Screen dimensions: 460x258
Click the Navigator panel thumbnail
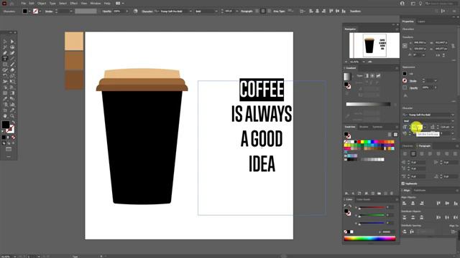coord(374,45)
